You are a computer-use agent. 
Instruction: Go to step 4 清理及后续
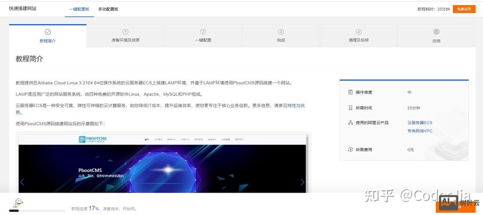point(359,36)
